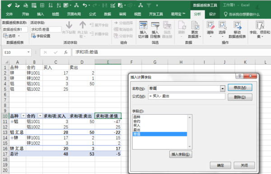
Task: Open the Name Box dropdown arrow
Action: tap(28, 52)
